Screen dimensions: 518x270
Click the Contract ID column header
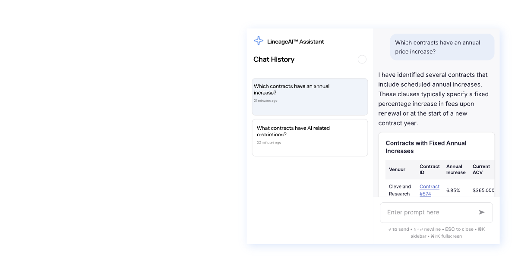[430, 170]
